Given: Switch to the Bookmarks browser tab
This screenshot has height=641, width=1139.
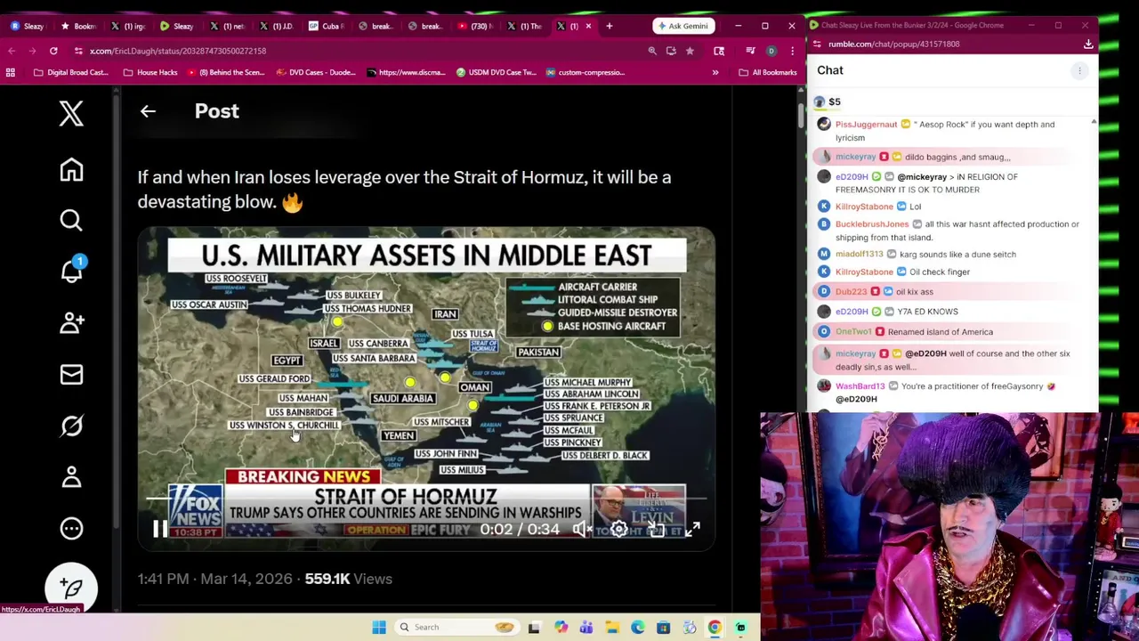Looking at the screenshot, I should point(77,26).
